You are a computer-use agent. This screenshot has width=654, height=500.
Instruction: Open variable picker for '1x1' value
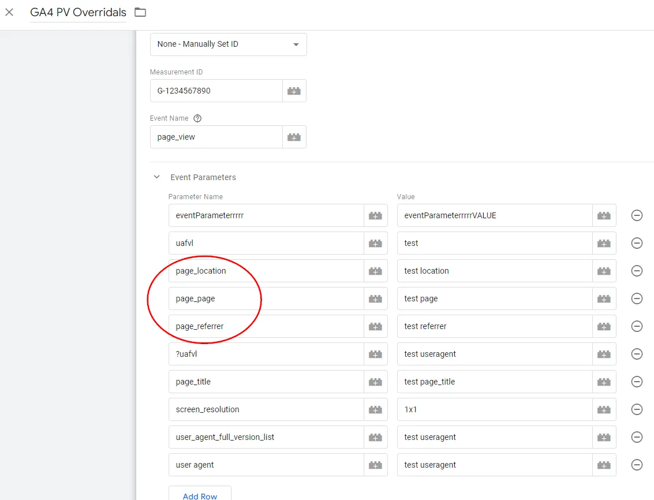[604, 409]
